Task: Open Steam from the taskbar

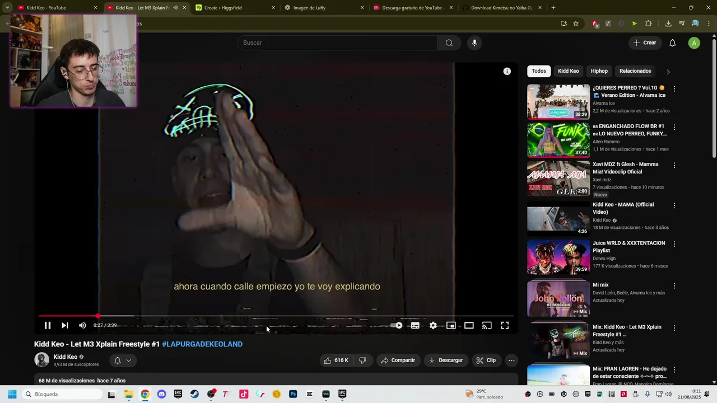Action: [x=194, y=394]
